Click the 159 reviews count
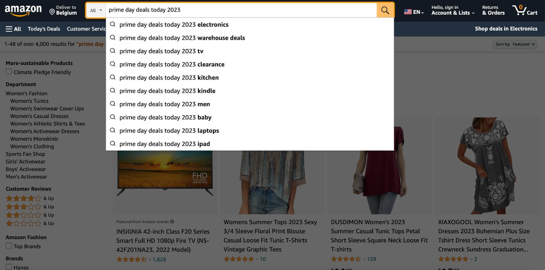 coord(372,259)
